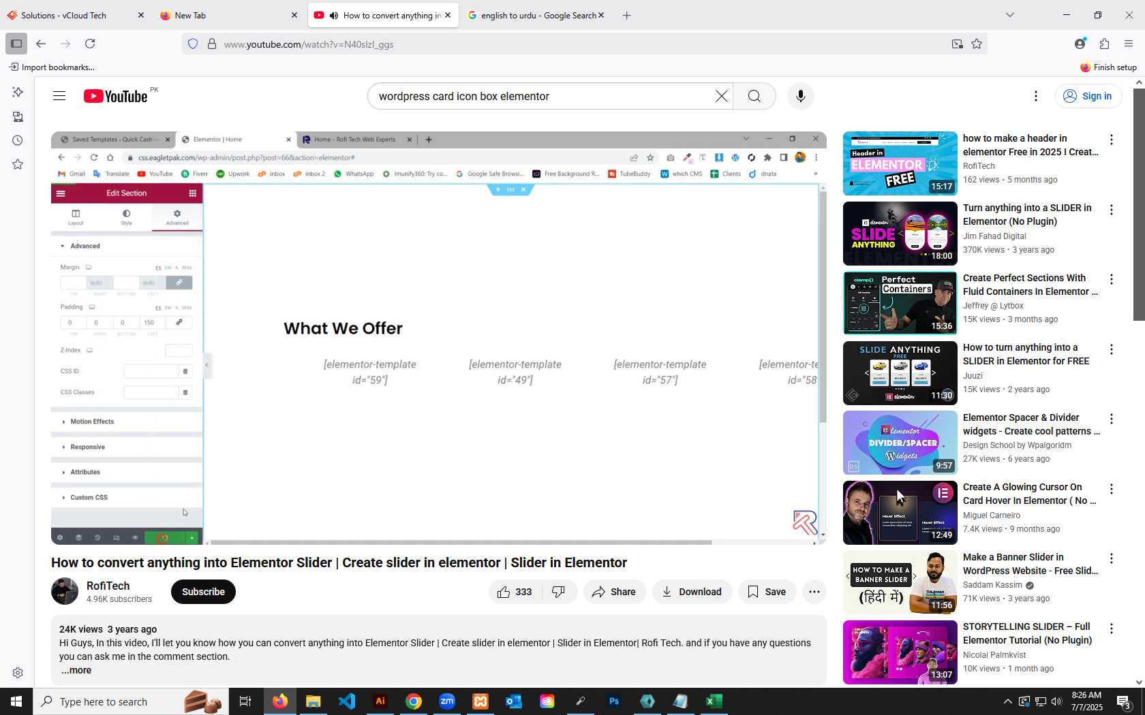
Task: Open RofiTech channel avatar
Action: [65, 591]
